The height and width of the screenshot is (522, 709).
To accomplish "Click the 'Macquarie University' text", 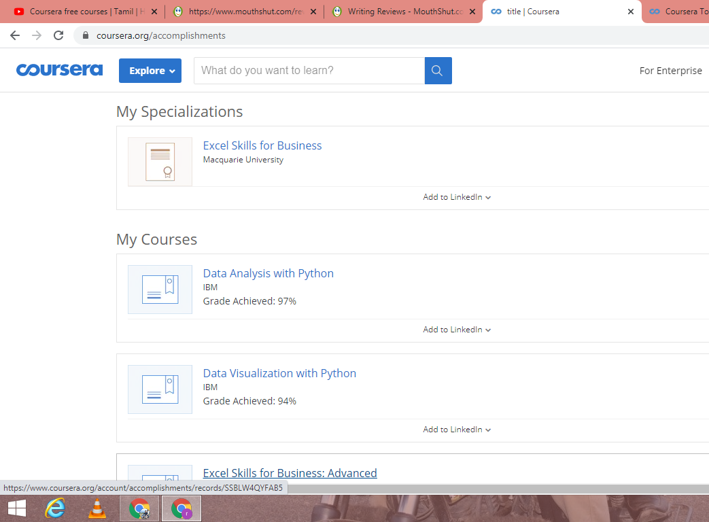I will point(243,160).
